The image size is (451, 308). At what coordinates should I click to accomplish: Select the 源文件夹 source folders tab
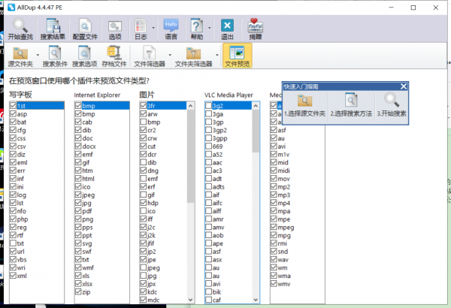point(20,56)
